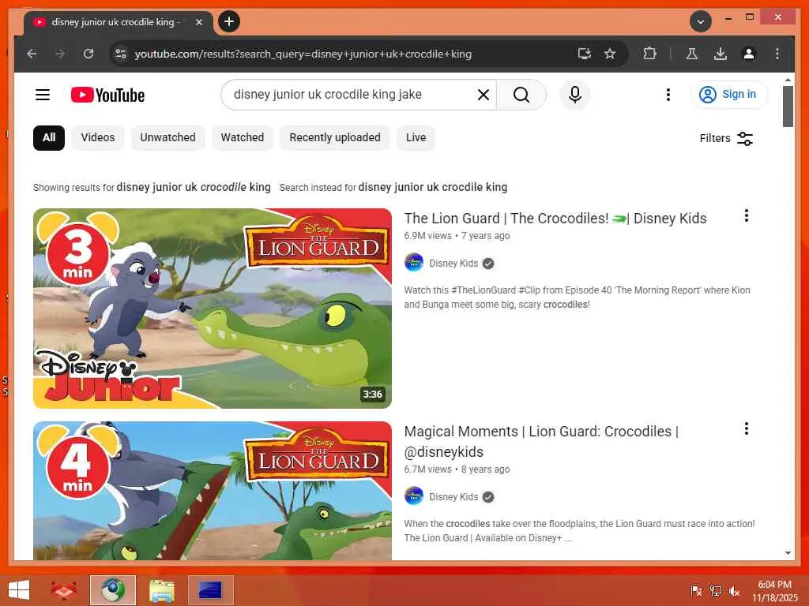Open The Lion Guard | The Crocodiles! title
Viewport: 809px width, 606px height.
pos(555,219)
